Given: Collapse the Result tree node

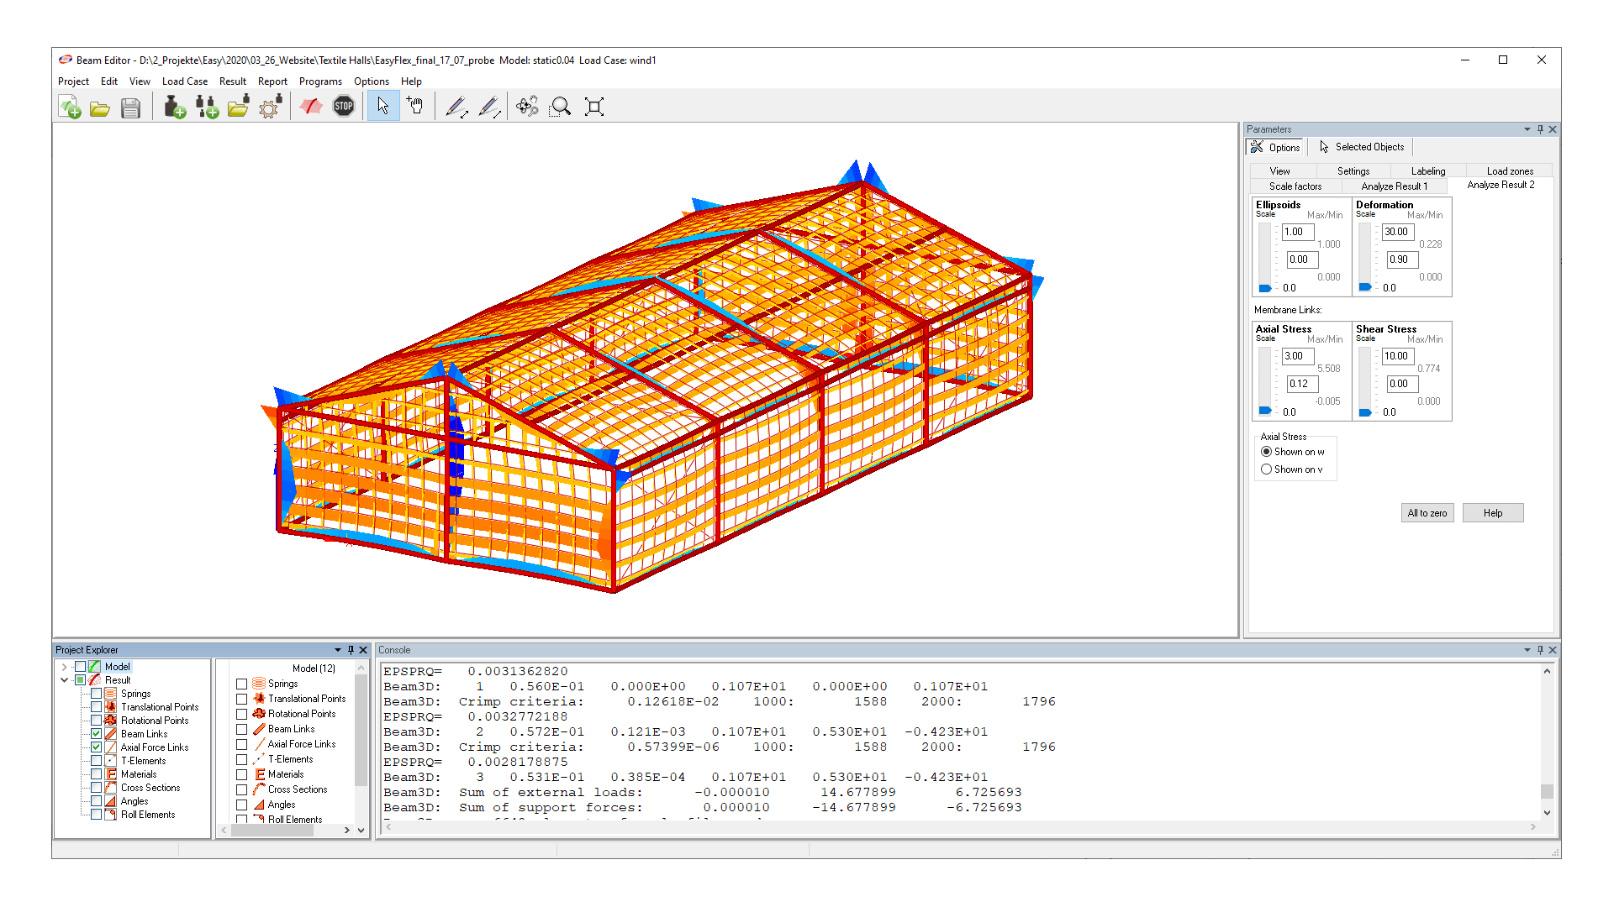Looking at the screenshot, I should click(64, 680).
